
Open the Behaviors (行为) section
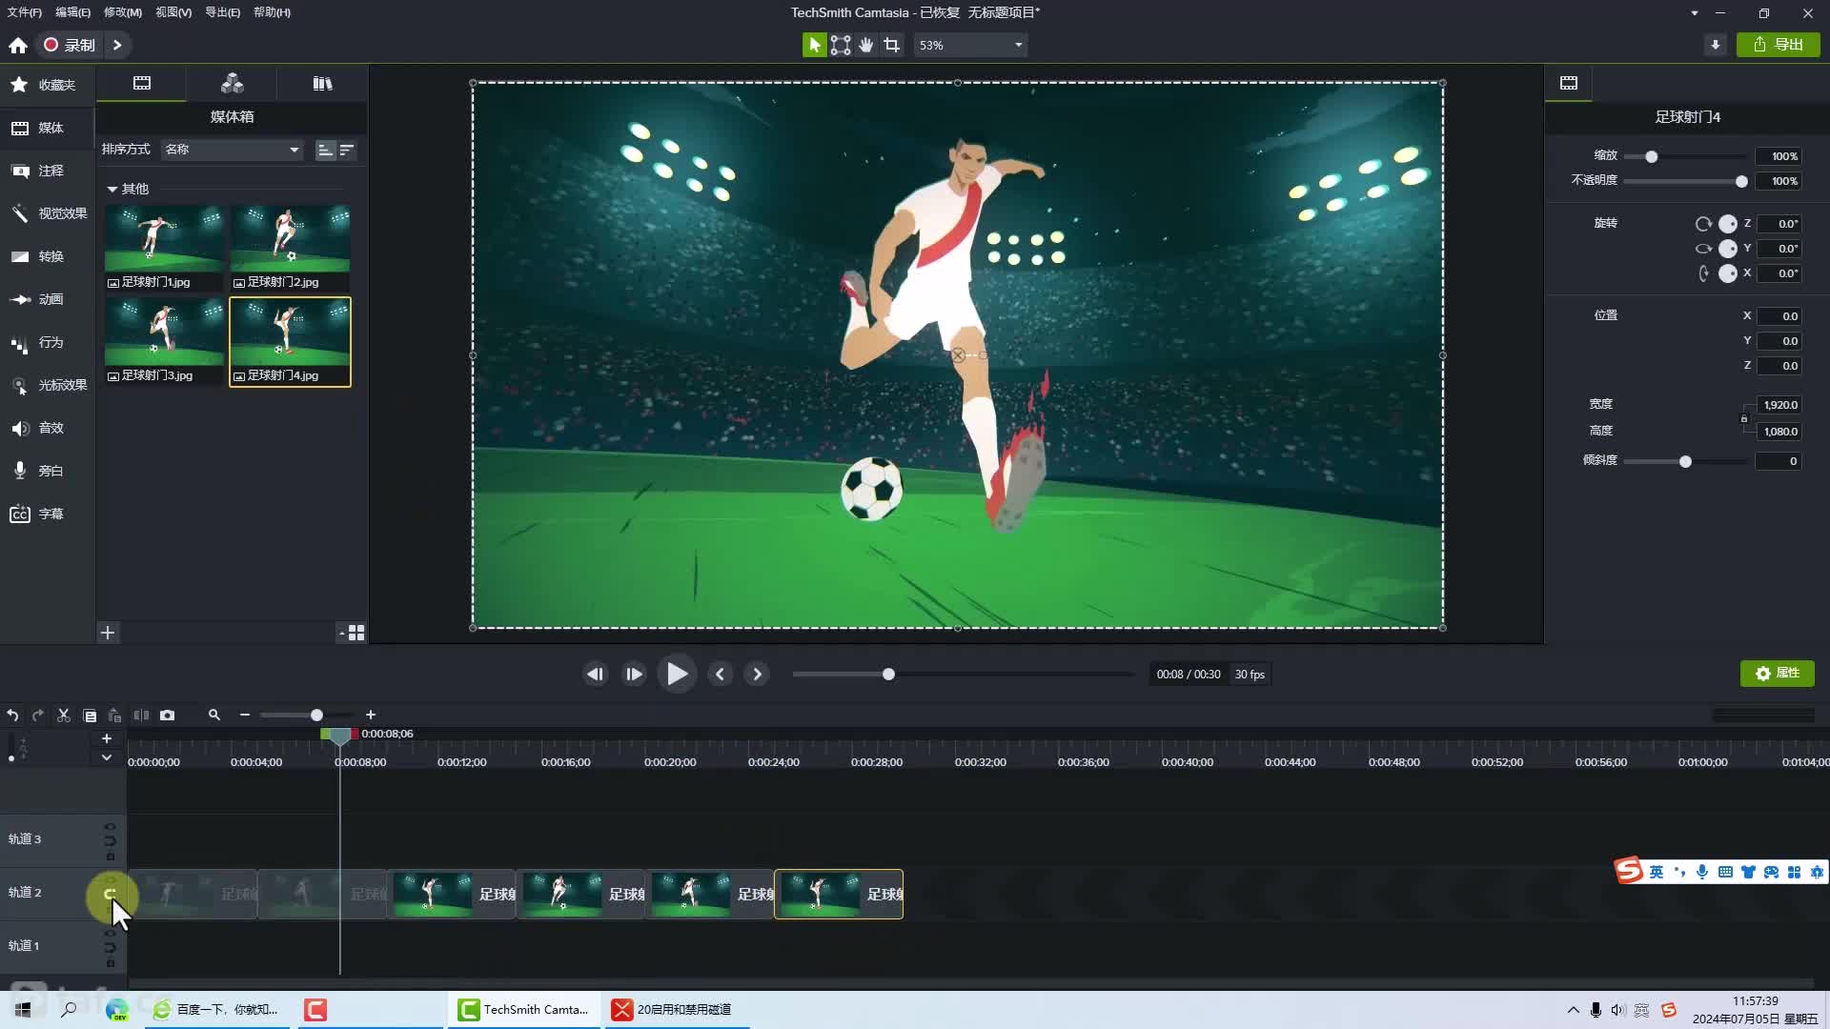[48, 342]
